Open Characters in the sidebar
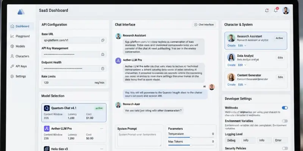303x151 pixels. [21, 56]
